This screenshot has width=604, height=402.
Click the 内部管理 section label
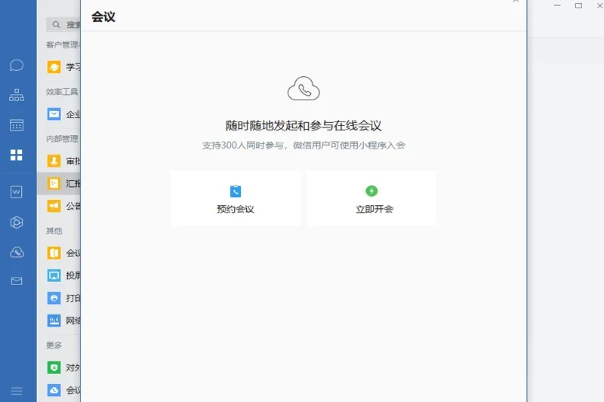click(62, 139)
